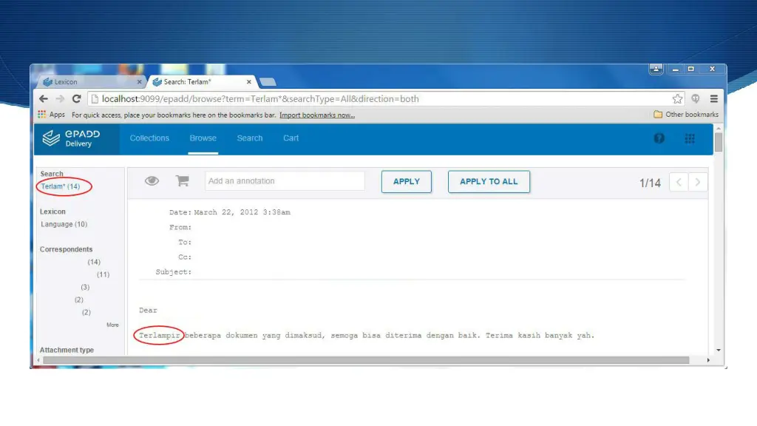Open the help question mark icon
Viewport: 757px width, 426px height.
pyautogui.click(x=659, y=138)
